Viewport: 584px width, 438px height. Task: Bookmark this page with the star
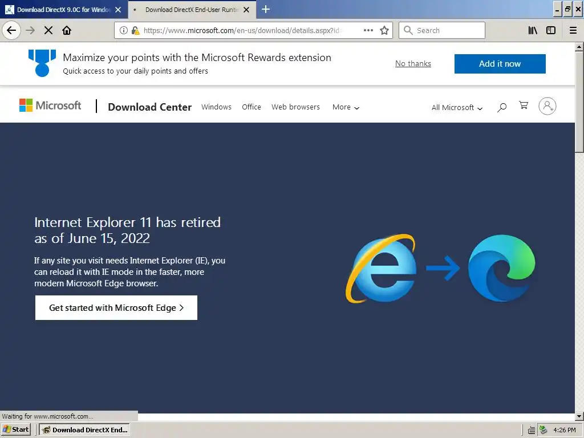[x=384, y=30]
